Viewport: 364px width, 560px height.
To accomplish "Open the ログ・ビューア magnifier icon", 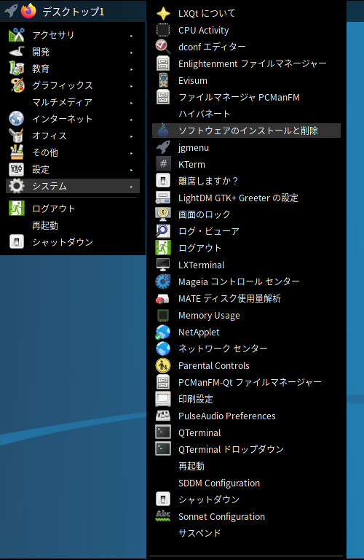I will pyautogui.click(x=163, y=231).
